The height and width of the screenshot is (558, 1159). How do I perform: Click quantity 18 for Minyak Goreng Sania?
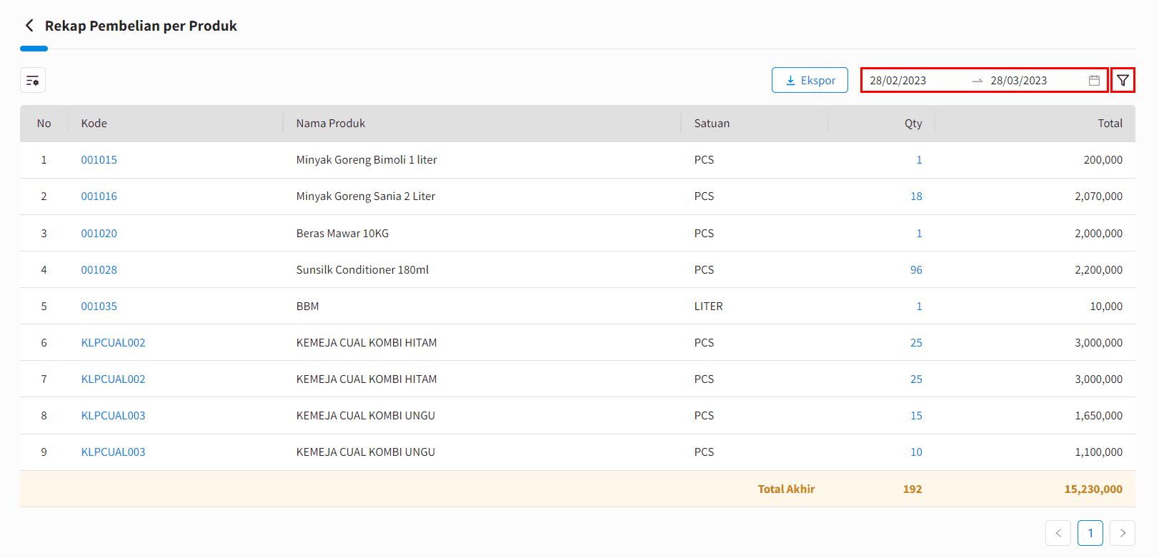tap(916, 196)
